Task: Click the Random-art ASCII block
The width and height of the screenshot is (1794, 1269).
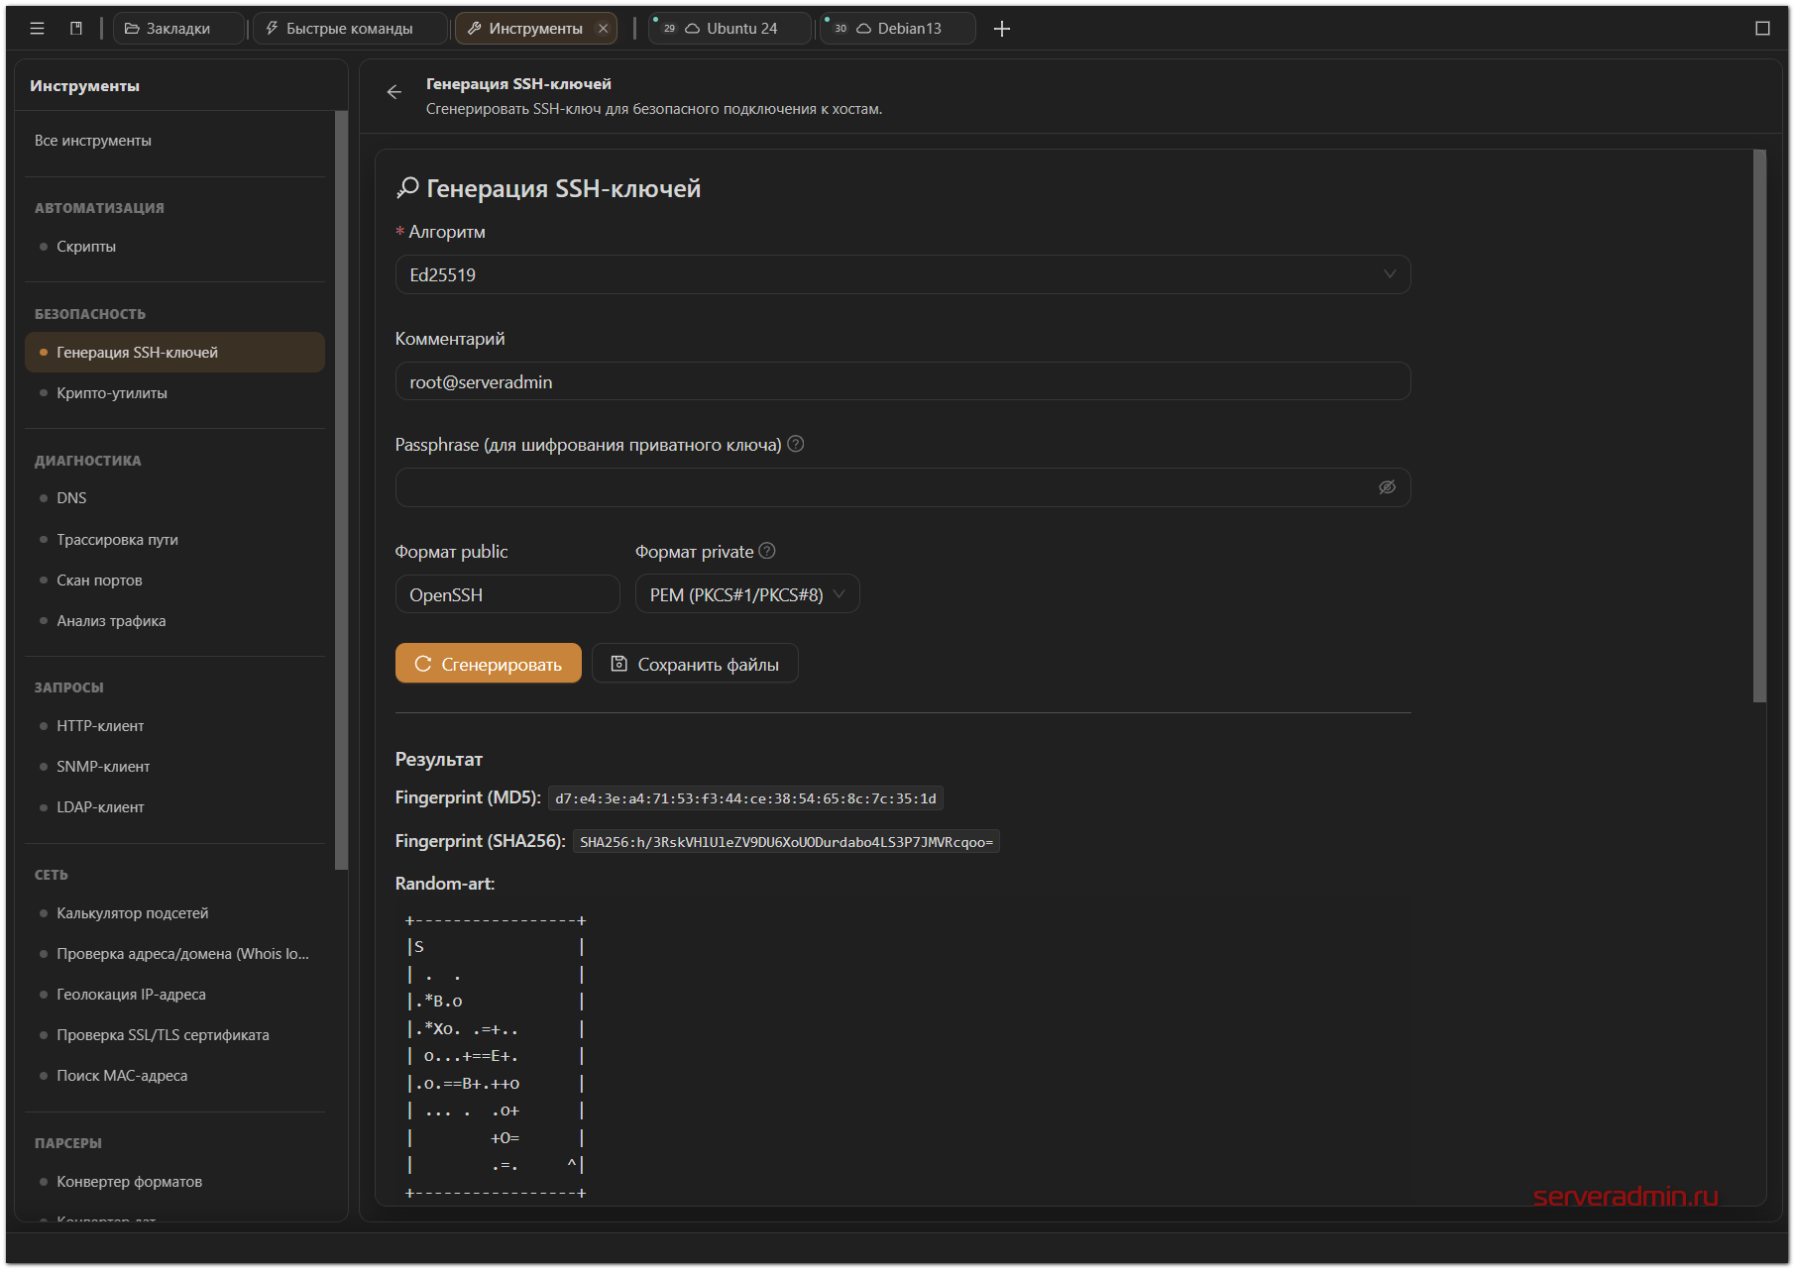Action: coord(496,1056)
